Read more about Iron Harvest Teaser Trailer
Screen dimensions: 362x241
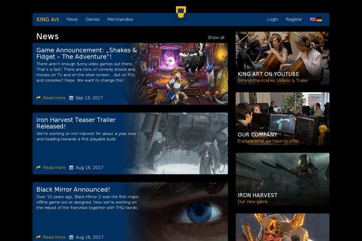[x=54, y=167]
